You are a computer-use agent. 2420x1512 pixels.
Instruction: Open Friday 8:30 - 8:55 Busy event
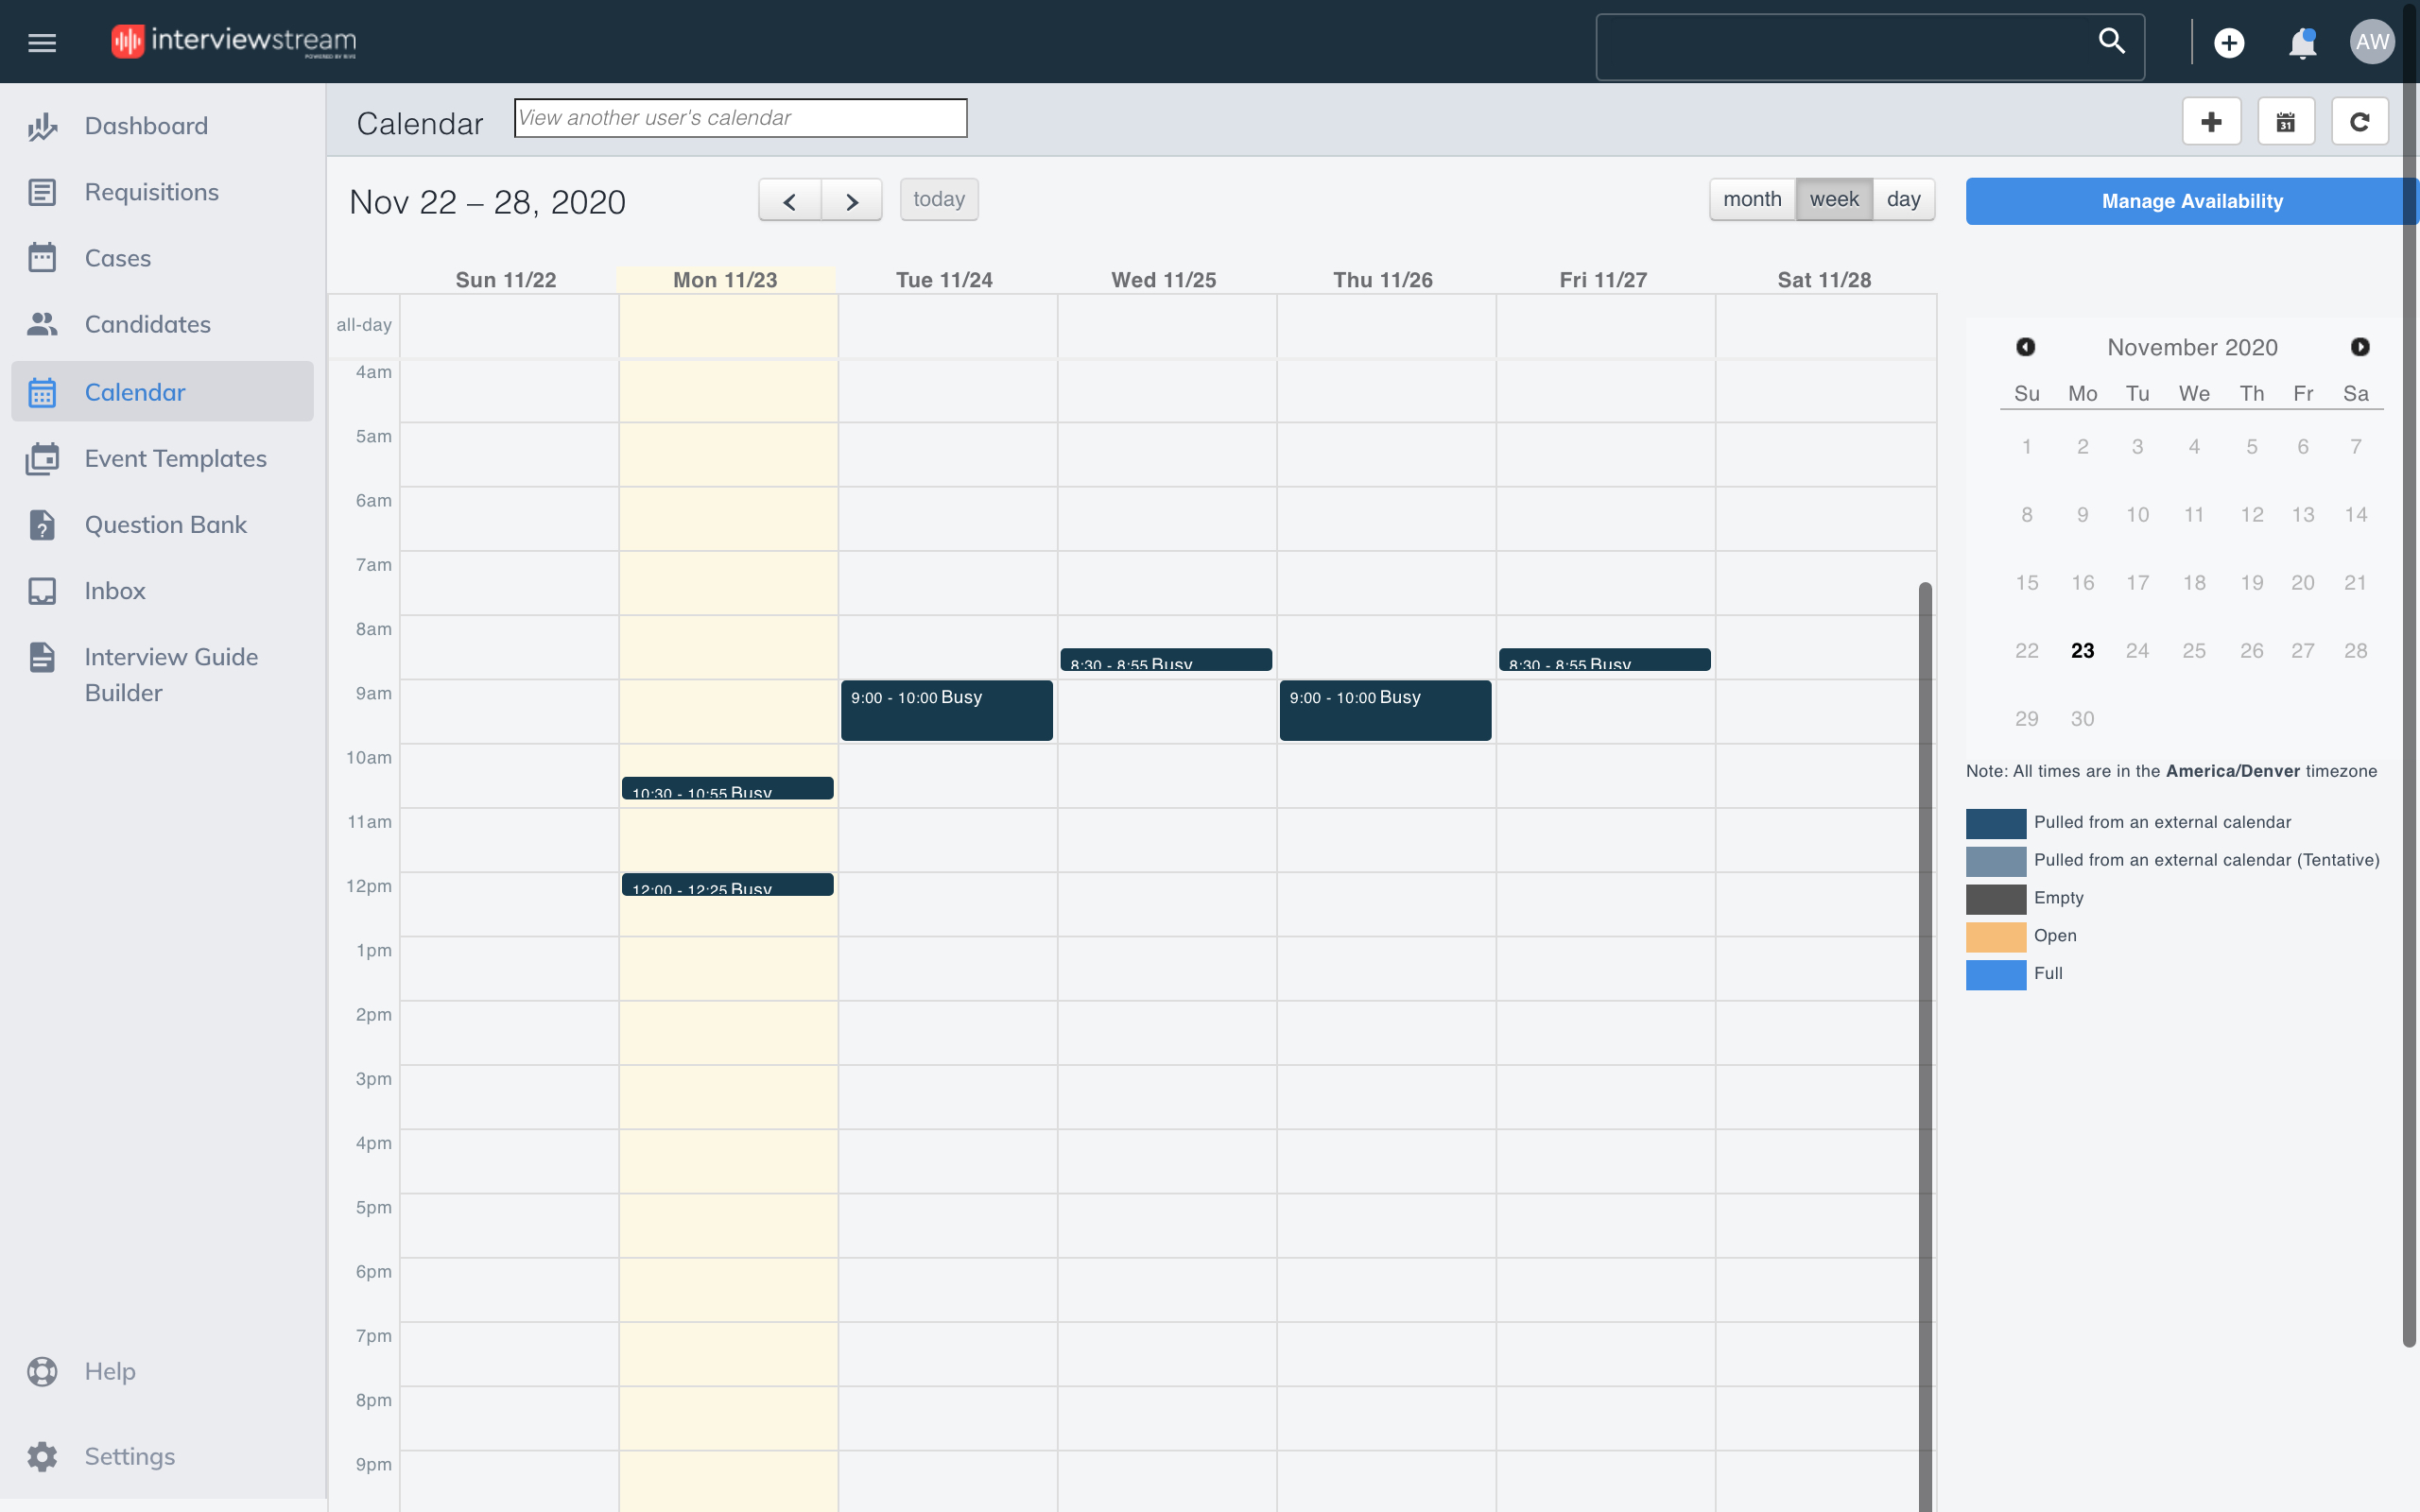click(x=1604, y=660)
